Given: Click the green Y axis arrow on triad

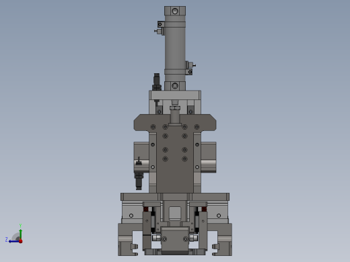Looking at the screenshot, I should click(20, 233).
